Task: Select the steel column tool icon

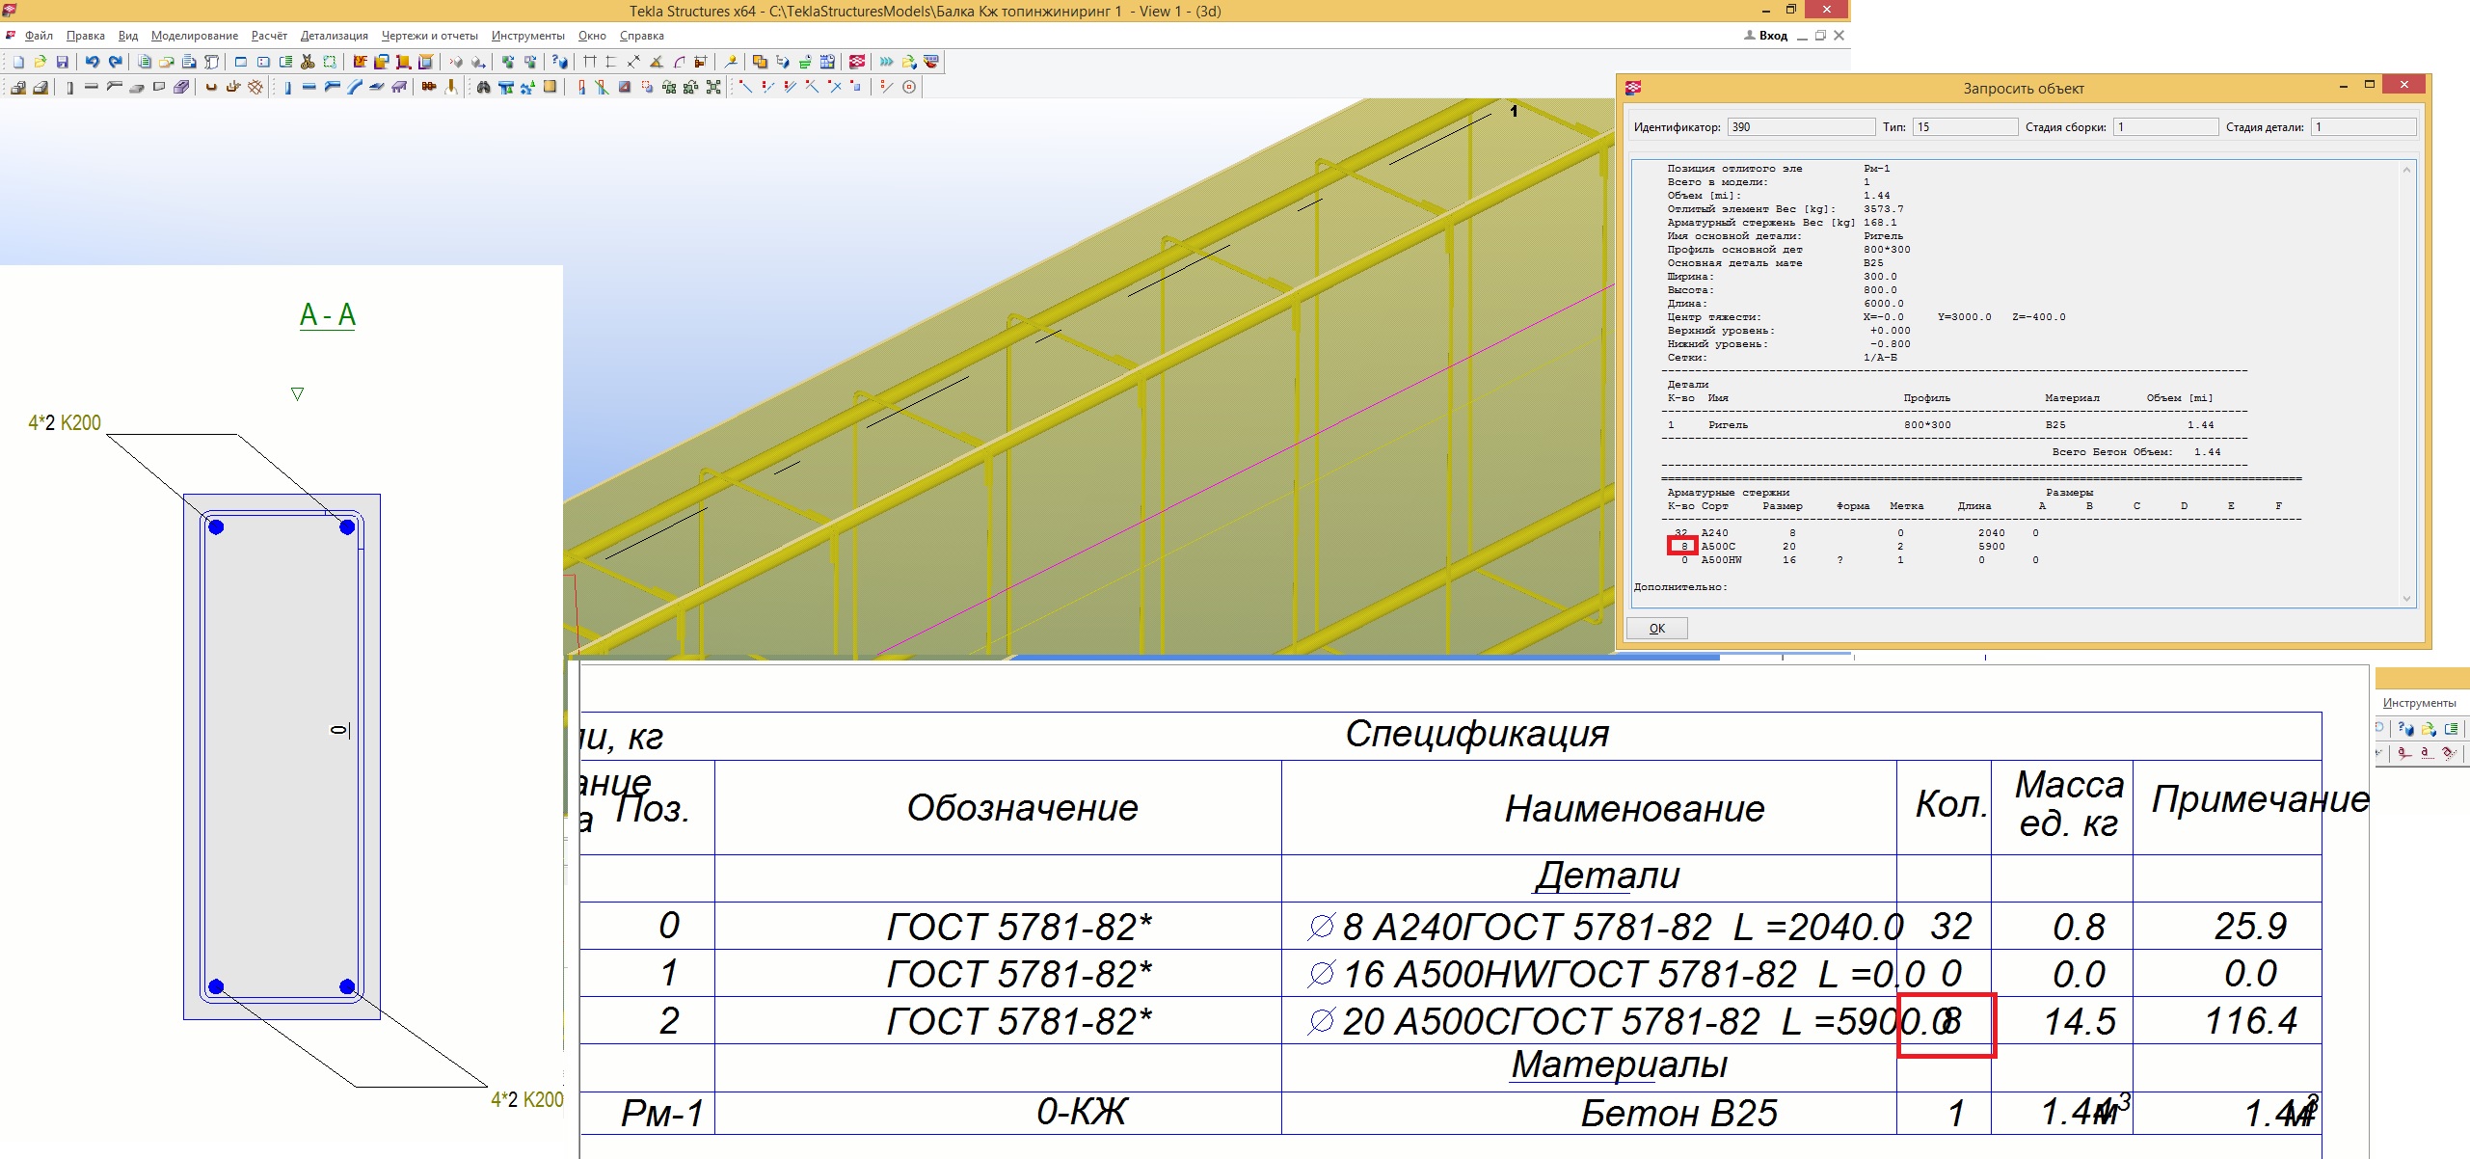Action: pyautogui.click(x=287, y=87)
